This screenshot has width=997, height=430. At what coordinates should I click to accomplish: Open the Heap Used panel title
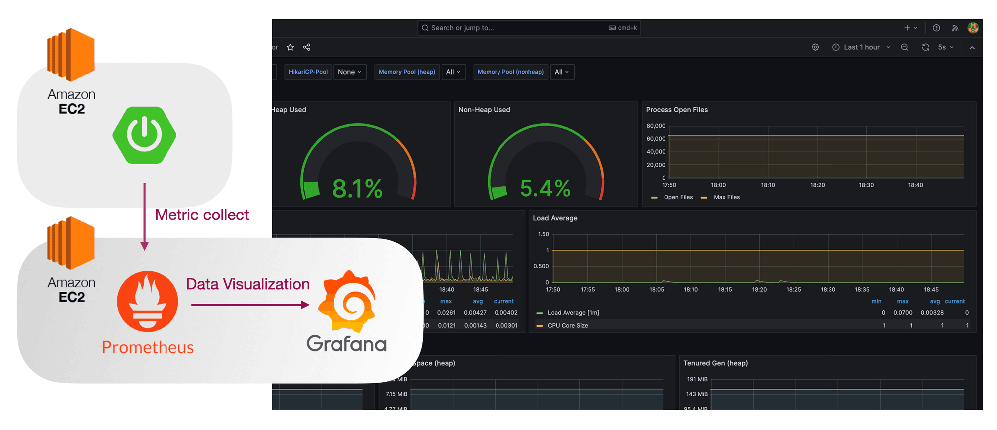289,110
